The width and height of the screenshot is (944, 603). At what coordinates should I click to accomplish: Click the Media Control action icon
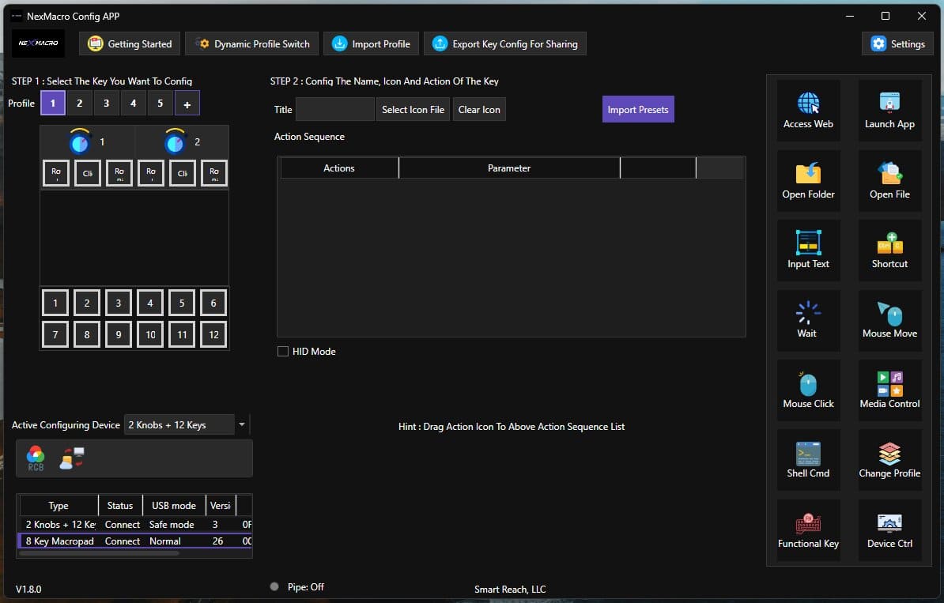889,390
